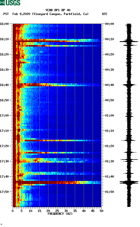The width and height of the screenshot is (140, 227).
Task: Click the 17:00 PST time label
Action: 4,115
